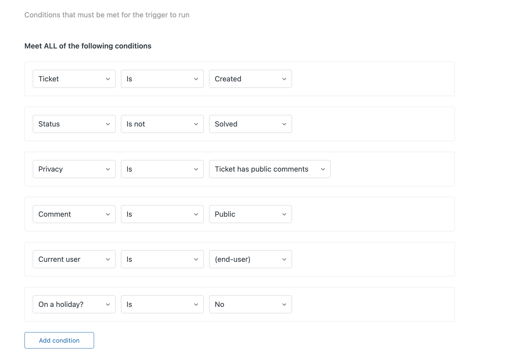Change the 'Is not' operator dropdown
This screenshot has height=352, width=525.
tap(162, 124)
